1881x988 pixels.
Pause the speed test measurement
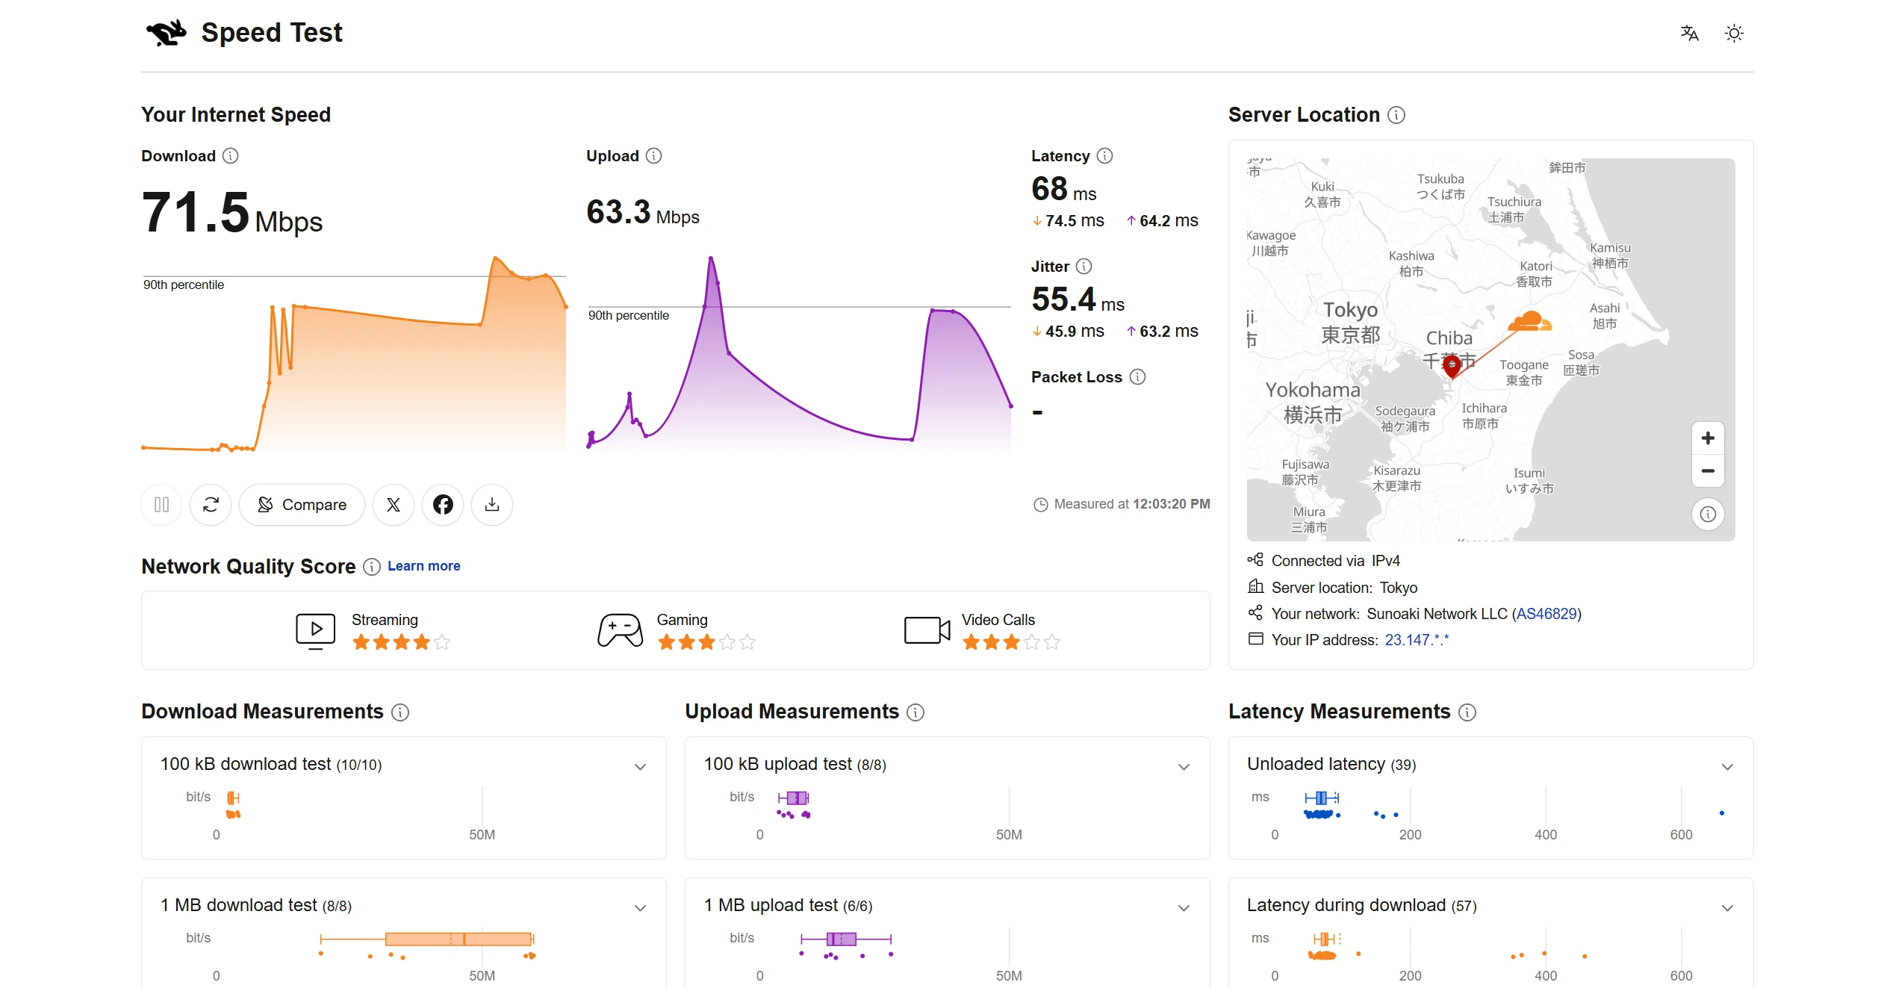click(161, 505)
